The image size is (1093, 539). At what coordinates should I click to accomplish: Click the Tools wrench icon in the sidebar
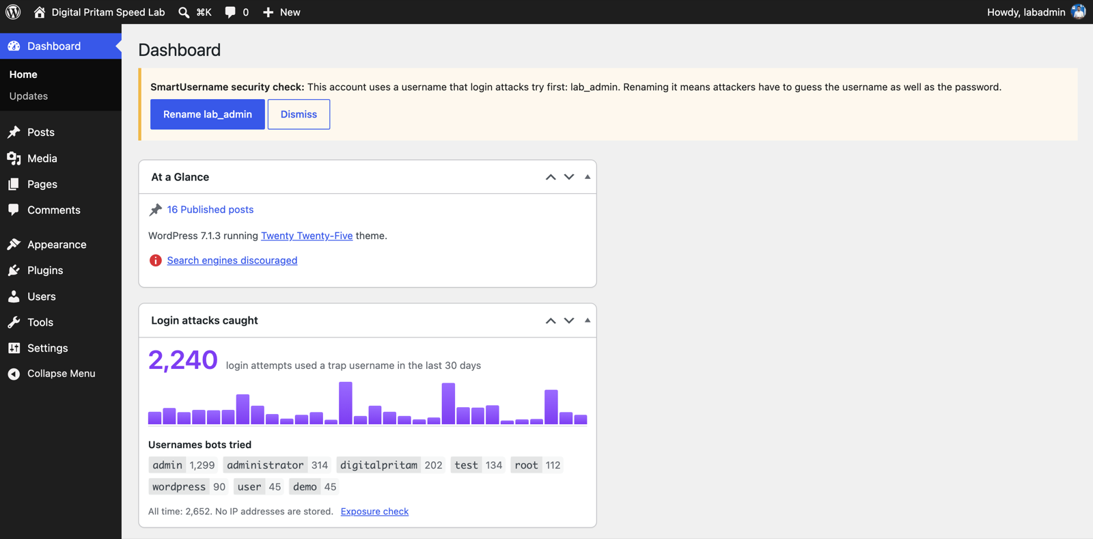(14, 322)
